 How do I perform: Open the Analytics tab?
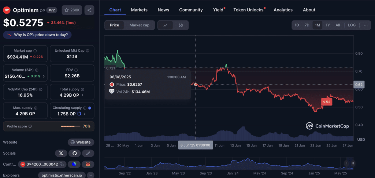tap(283, 10)
